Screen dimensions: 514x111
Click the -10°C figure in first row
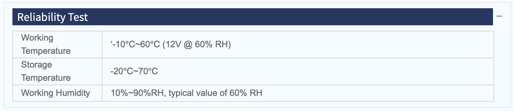(x=123, y=44)
